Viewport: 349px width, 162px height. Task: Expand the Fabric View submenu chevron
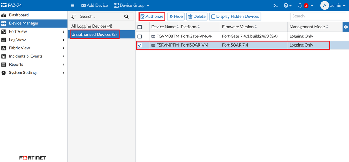click(x=63, y=48)
